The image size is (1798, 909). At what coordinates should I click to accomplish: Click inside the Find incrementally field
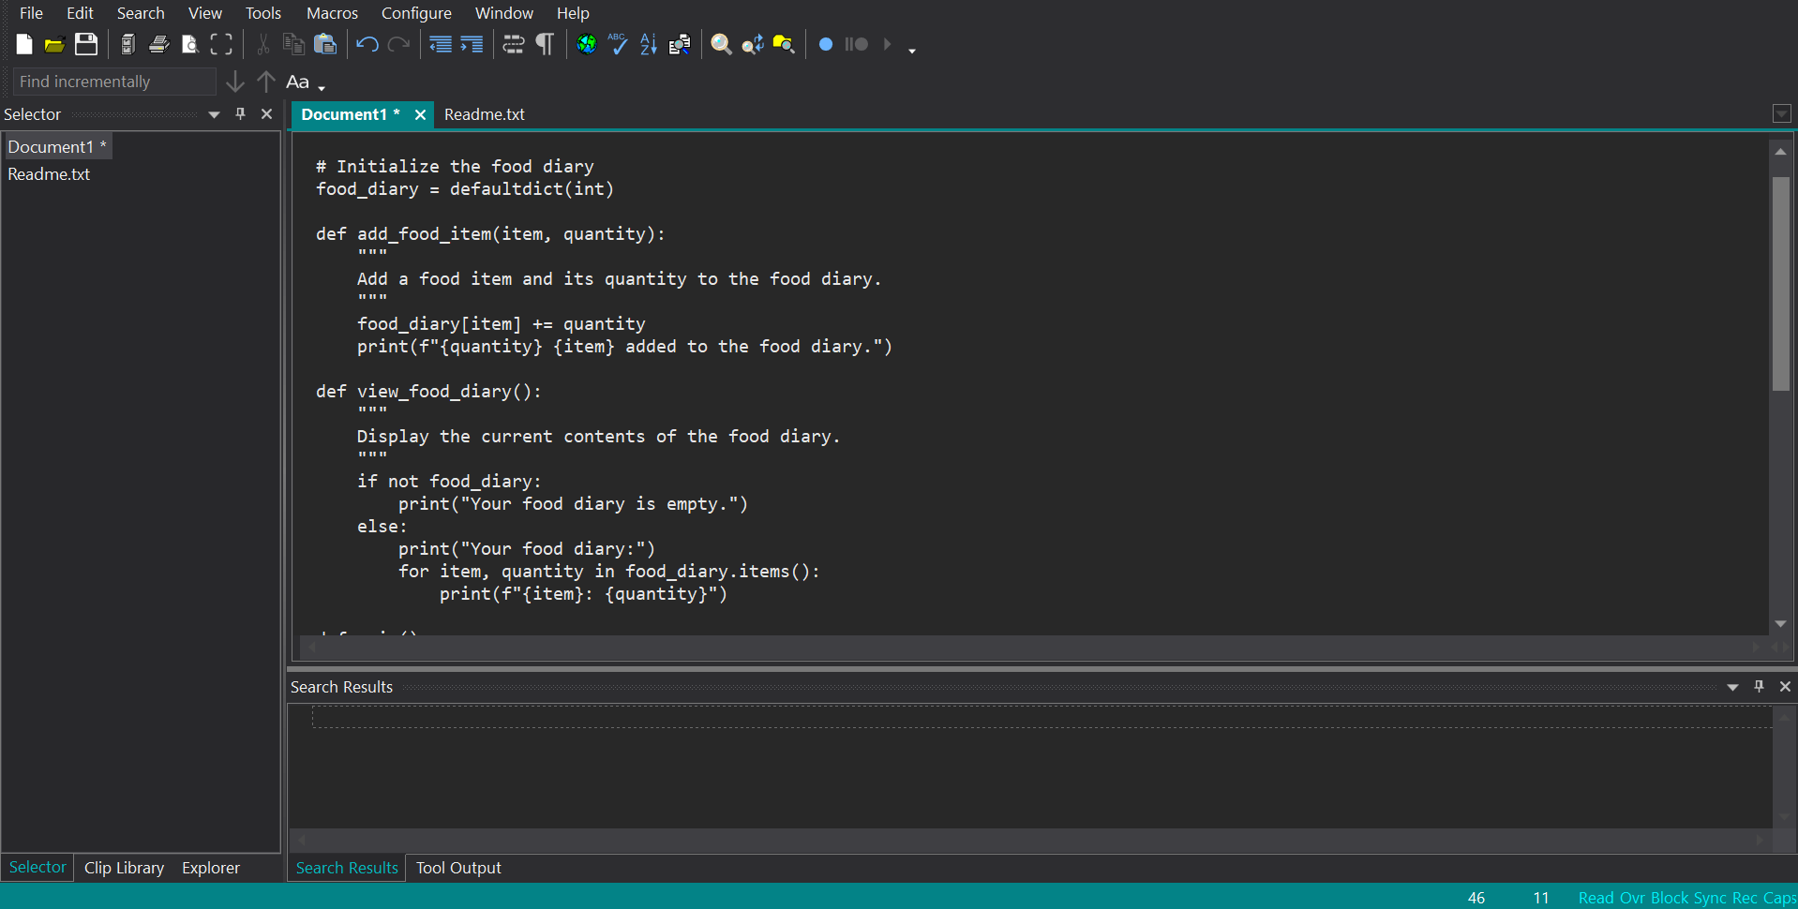[x=112, y=82]
